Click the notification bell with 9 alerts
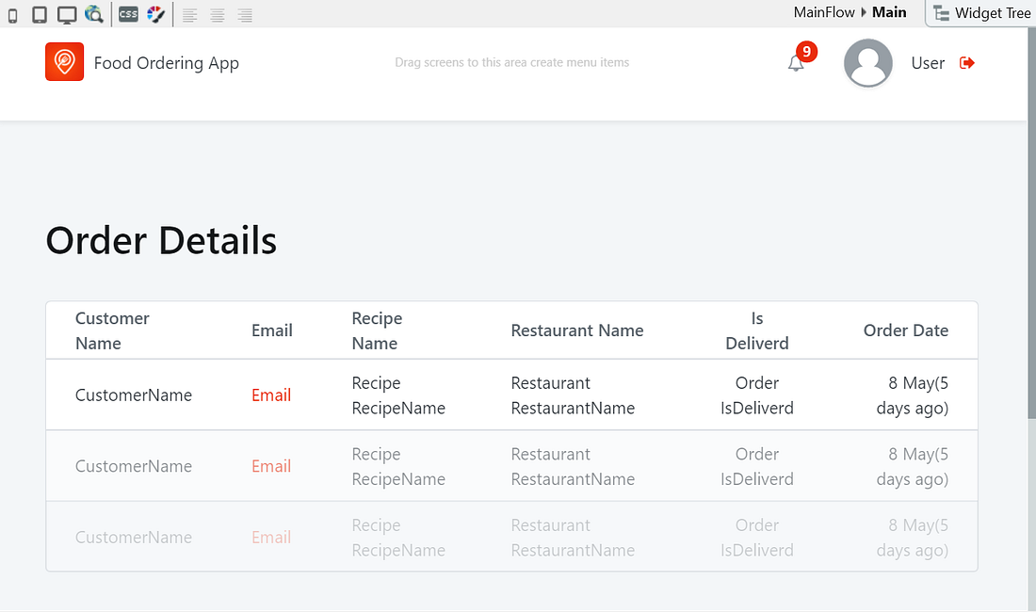The height and width of the screenshot is (612, 1036). pyautogui.click(x=795, y=62)
